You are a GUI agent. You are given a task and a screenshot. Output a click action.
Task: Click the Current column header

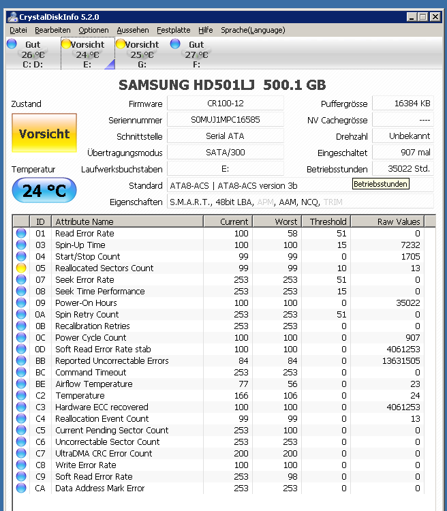pos(228,221)
